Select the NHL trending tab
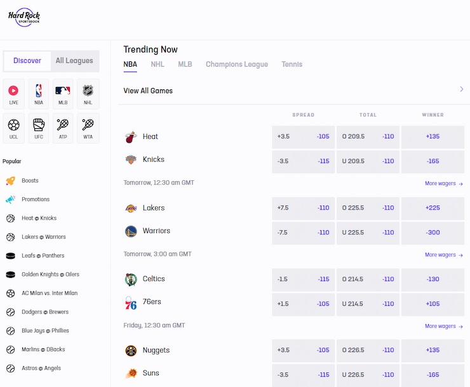Image resolution: width=470 pixels, height=387 pixels. click(158, 64)
